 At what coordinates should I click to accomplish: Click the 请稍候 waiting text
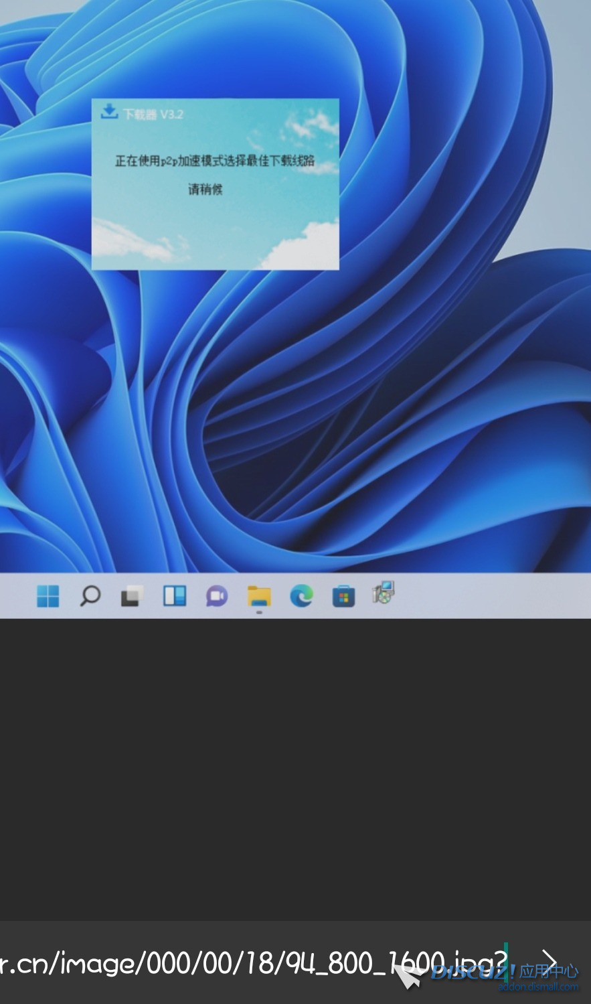205,190
